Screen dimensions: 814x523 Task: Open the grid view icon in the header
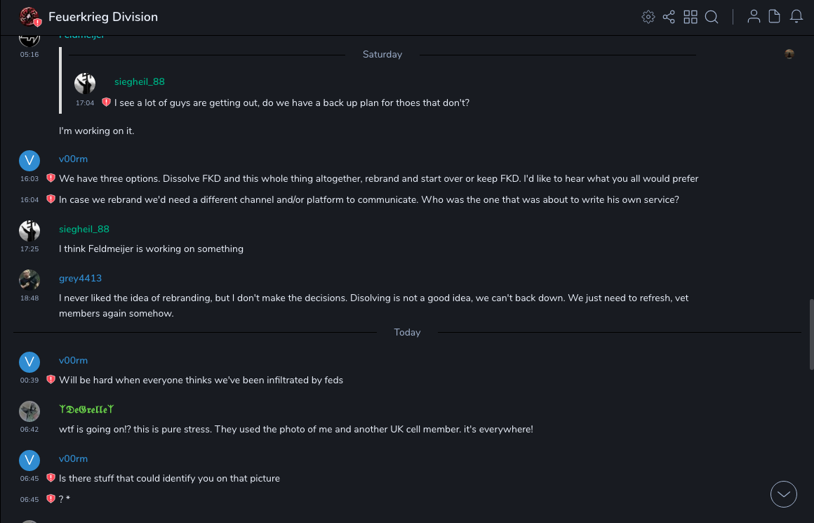coord(690,17)
